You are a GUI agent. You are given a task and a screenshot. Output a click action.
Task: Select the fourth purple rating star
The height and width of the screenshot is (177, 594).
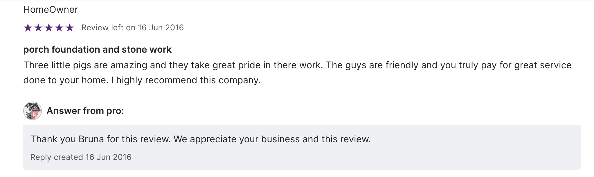pos(59,28)
